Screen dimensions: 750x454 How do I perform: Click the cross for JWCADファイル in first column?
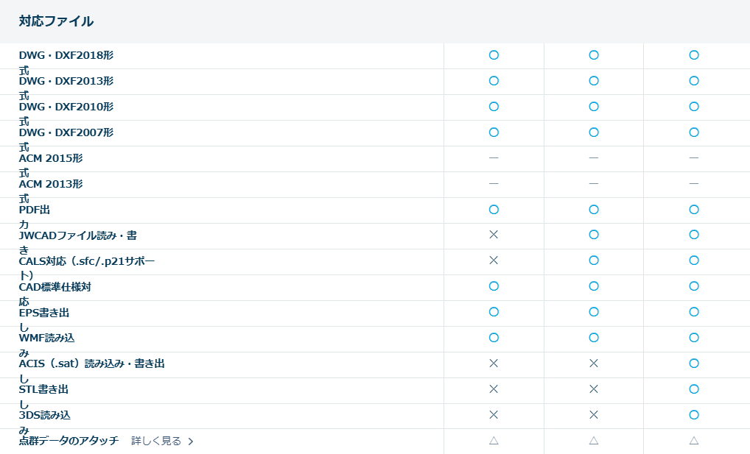pyautogui.click(x=494, y=235)
